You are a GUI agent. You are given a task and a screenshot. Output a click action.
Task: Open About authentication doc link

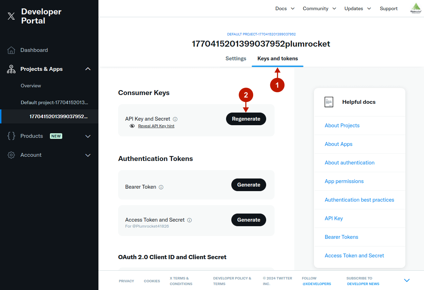coord(349,163)
